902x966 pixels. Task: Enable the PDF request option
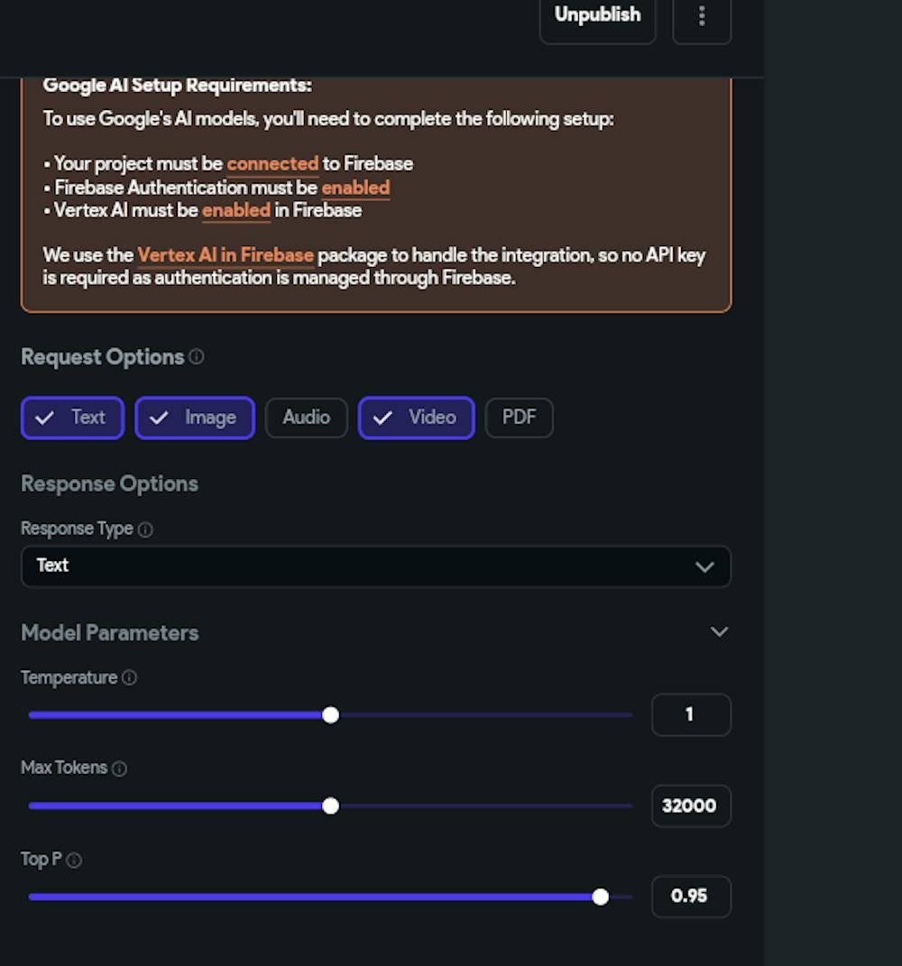click(x=519, y=418)
